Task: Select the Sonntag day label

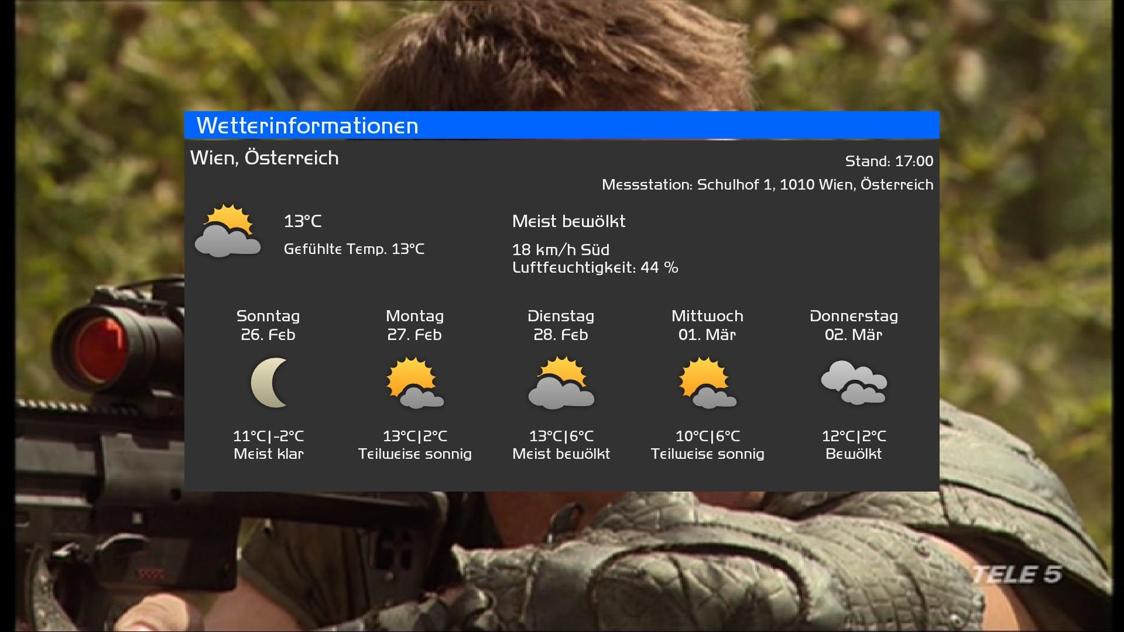Action: click(268, 317)
